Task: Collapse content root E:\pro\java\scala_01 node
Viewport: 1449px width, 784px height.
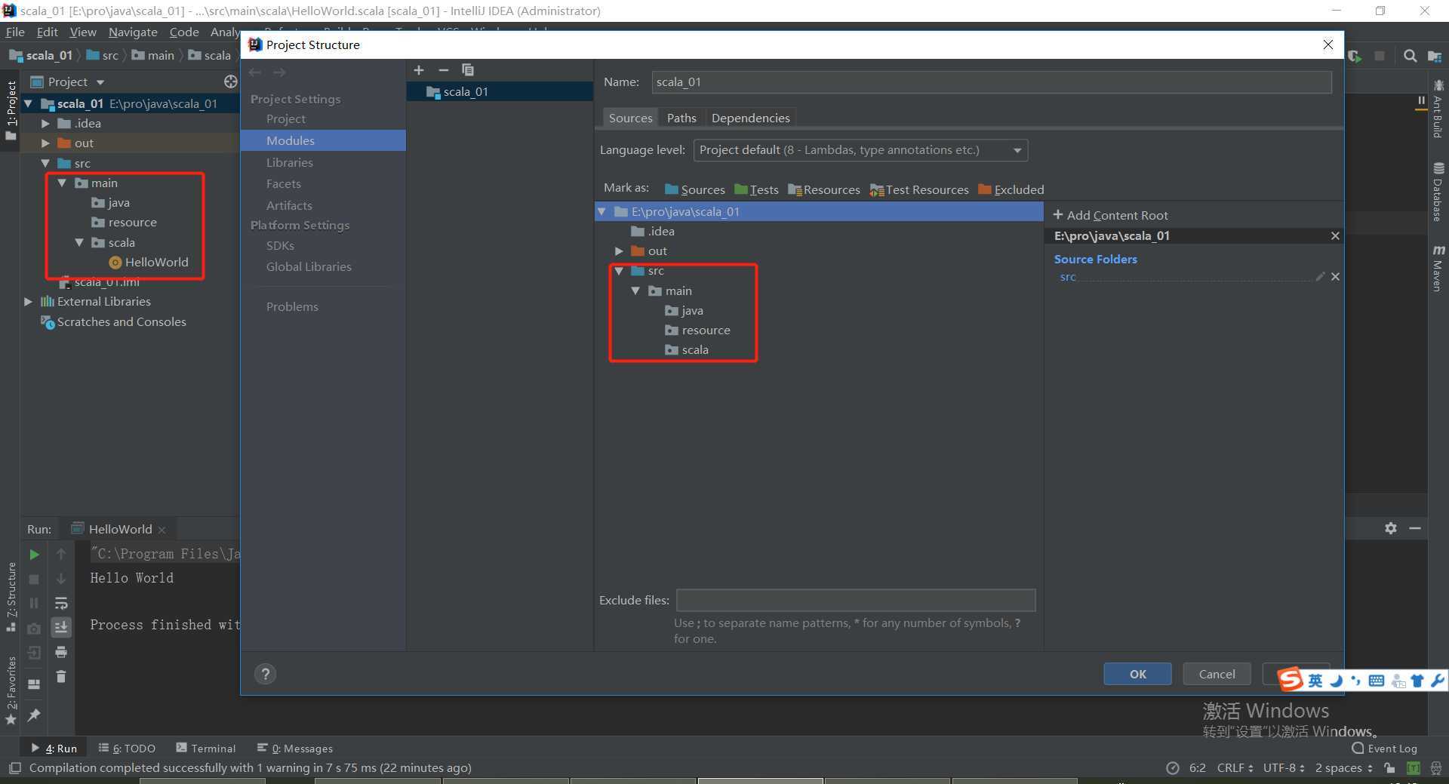Action: coord(602,212)
